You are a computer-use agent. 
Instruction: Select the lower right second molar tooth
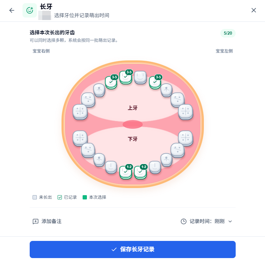click(x=80, y=138)
